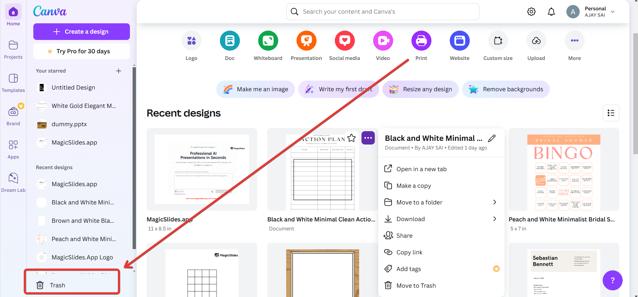Select Add tags
This screenshot has width=638, height=297.
point(441,269)
